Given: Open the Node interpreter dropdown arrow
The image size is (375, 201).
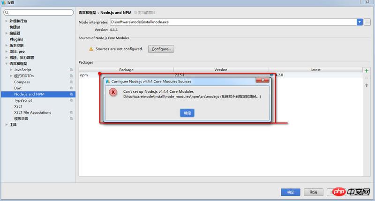Looking at the screenshot, I should [x=360, y=22].
